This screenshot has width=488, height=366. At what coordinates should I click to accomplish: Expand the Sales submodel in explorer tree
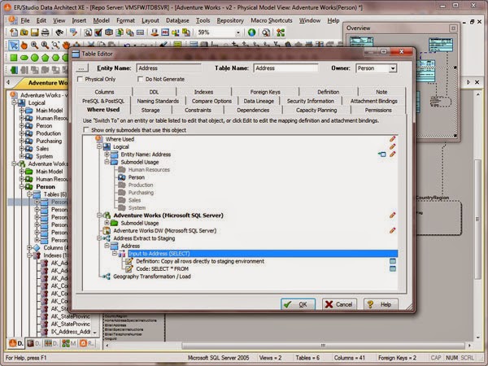(22, 149)
